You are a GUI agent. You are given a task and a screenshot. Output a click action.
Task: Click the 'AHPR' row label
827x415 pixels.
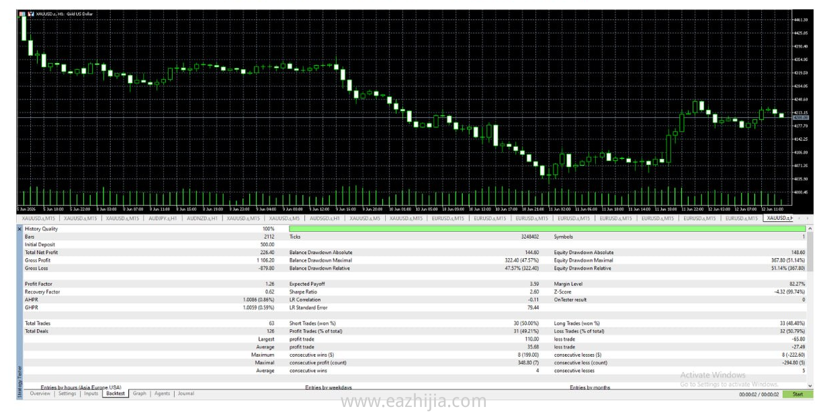(x=31, y=300)
